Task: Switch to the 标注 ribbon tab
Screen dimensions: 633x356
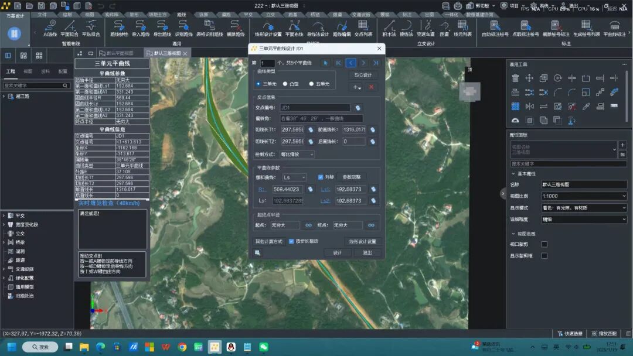Action: tap(407, 15)
